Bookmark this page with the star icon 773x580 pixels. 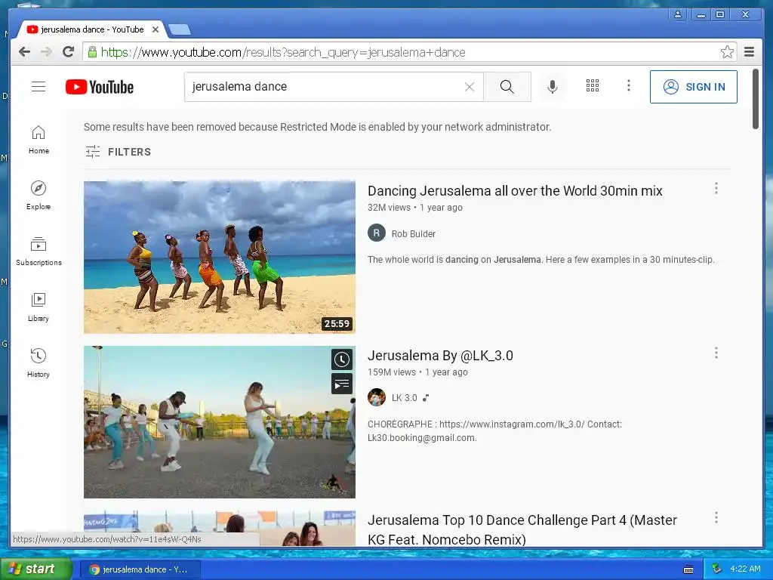tap(727, 52)
